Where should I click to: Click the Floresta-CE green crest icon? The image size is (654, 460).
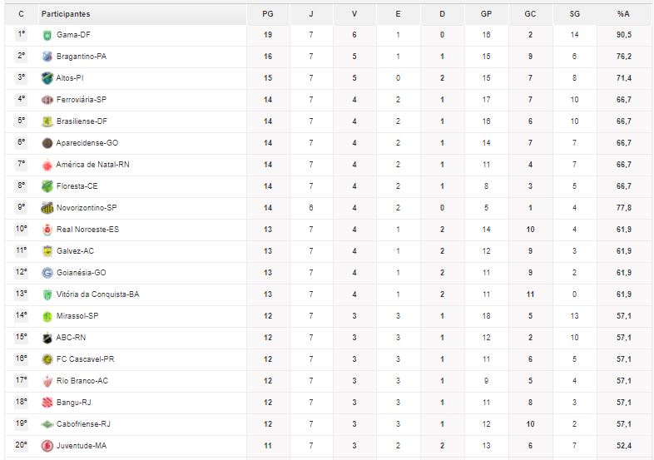pyautogui.click(x=47, y=186)
